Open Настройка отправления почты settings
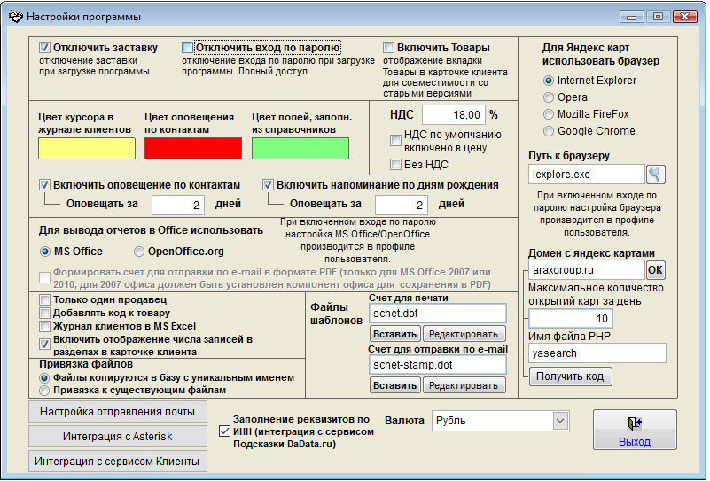The height and width of the screenshot is (481, 710). (118, 412)
